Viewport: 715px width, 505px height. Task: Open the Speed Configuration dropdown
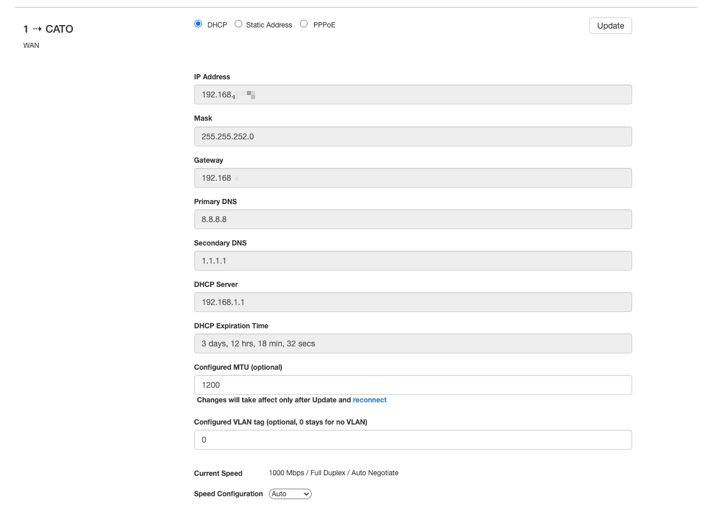290,494
